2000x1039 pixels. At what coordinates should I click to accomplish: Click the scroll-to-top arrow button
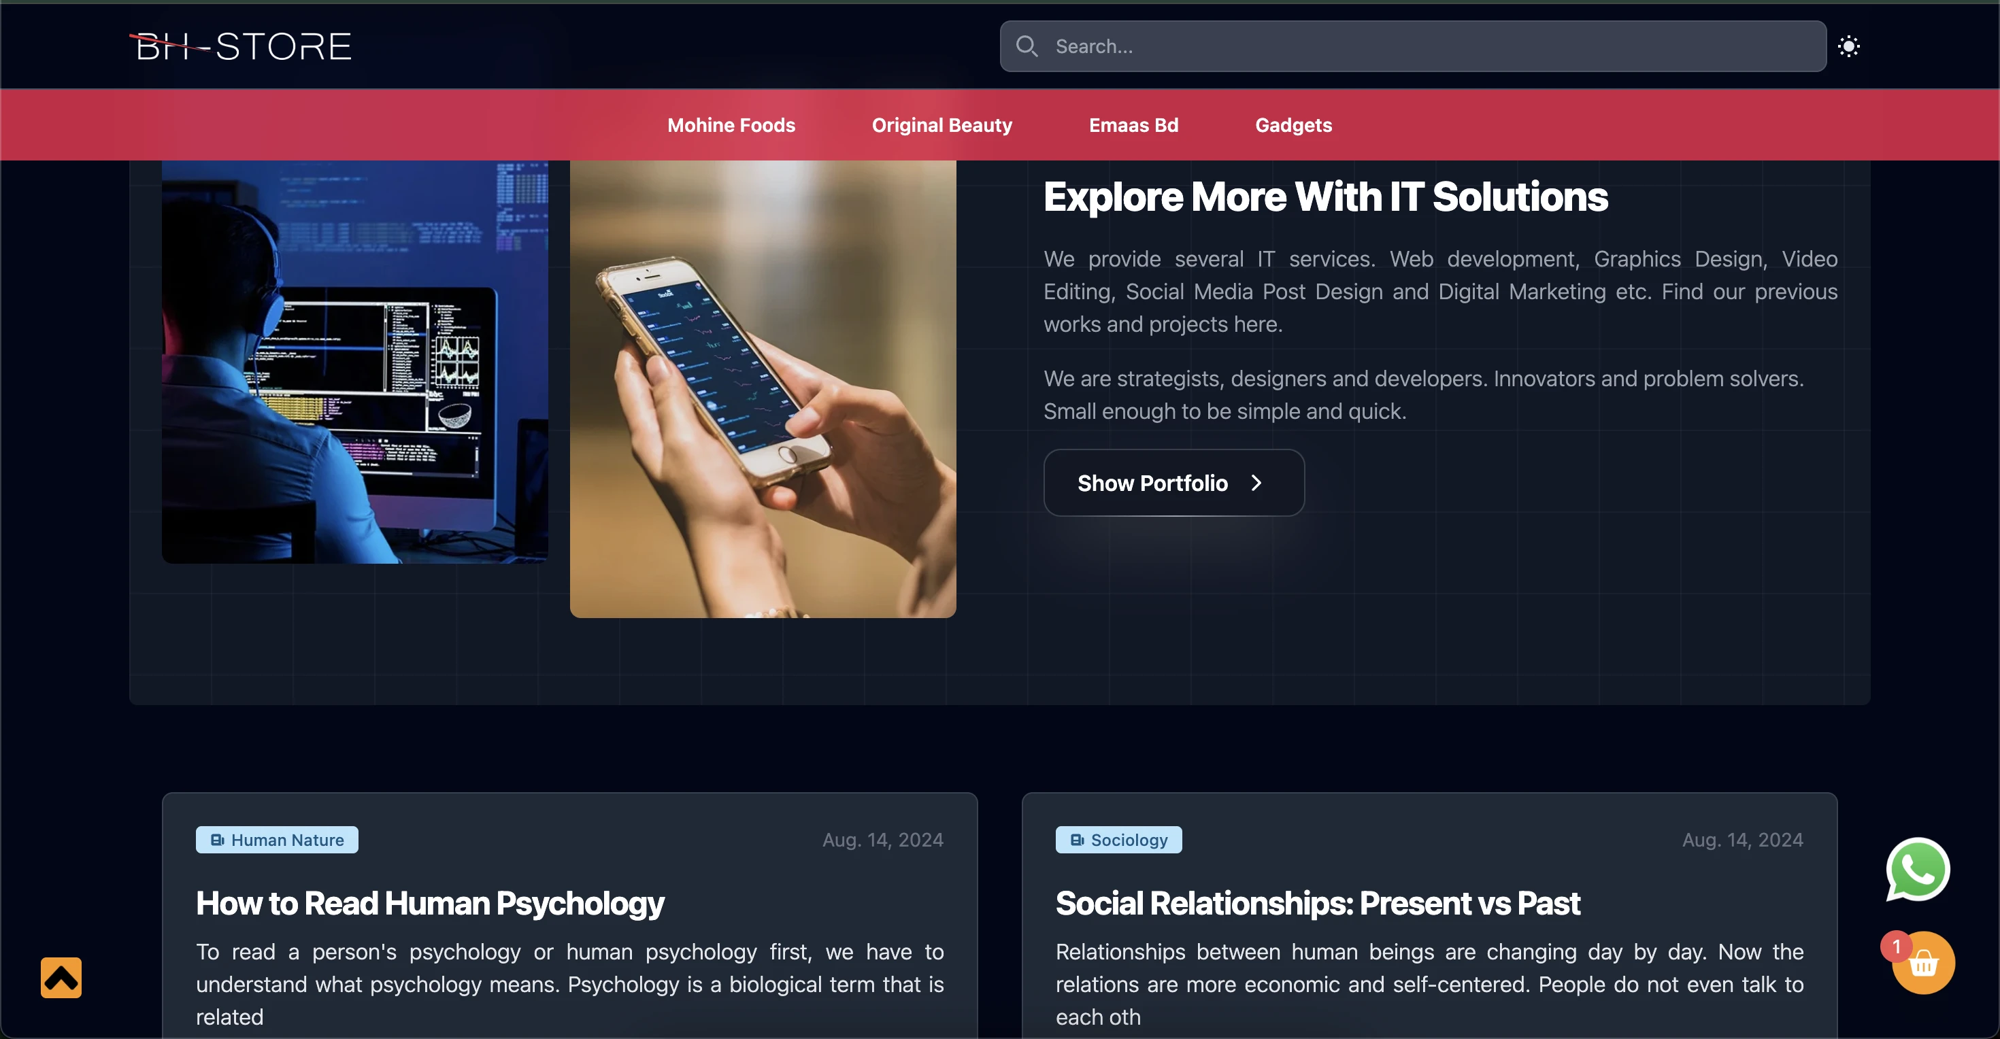coord(61,978)
